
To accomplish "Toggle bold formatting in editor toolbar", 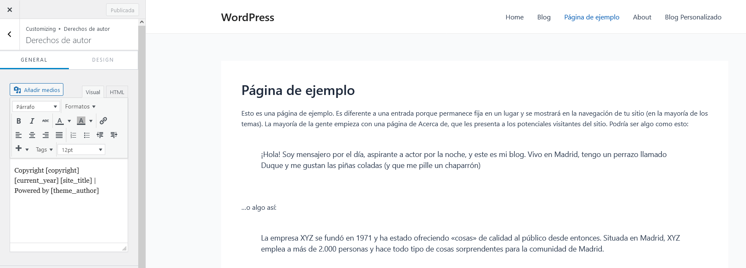I will click(19, 121).
